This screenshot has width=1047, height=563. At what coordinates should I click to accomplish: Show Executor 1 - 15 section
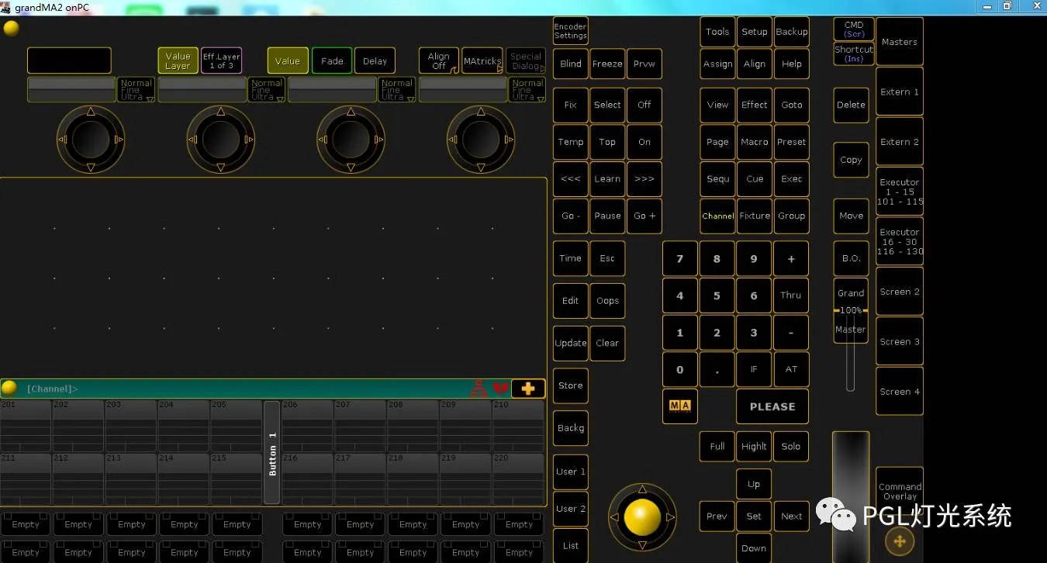pos(900,192)
